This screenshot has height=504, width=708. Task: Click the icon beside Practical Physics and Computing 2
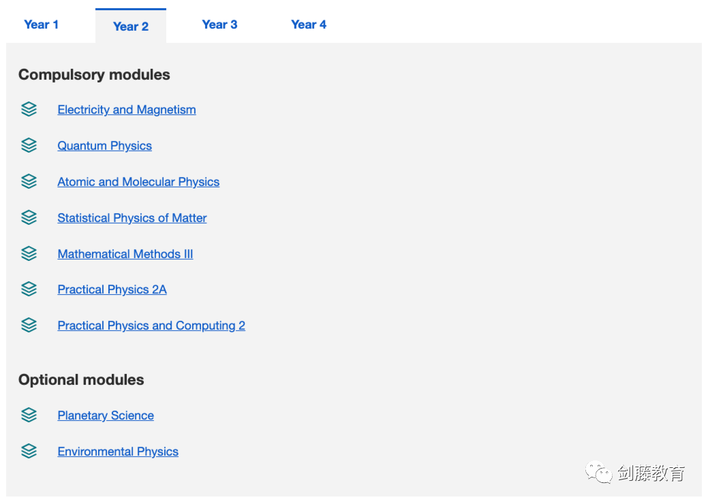click(x=29, y=326)
